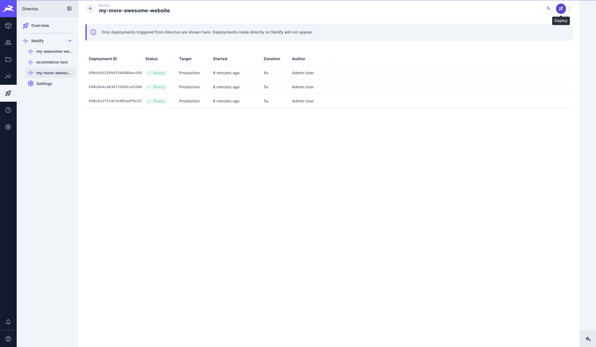This screenshot has width=596, height=347.
Task: Select the Deployments rocket module icon
Action: (8, 93)
